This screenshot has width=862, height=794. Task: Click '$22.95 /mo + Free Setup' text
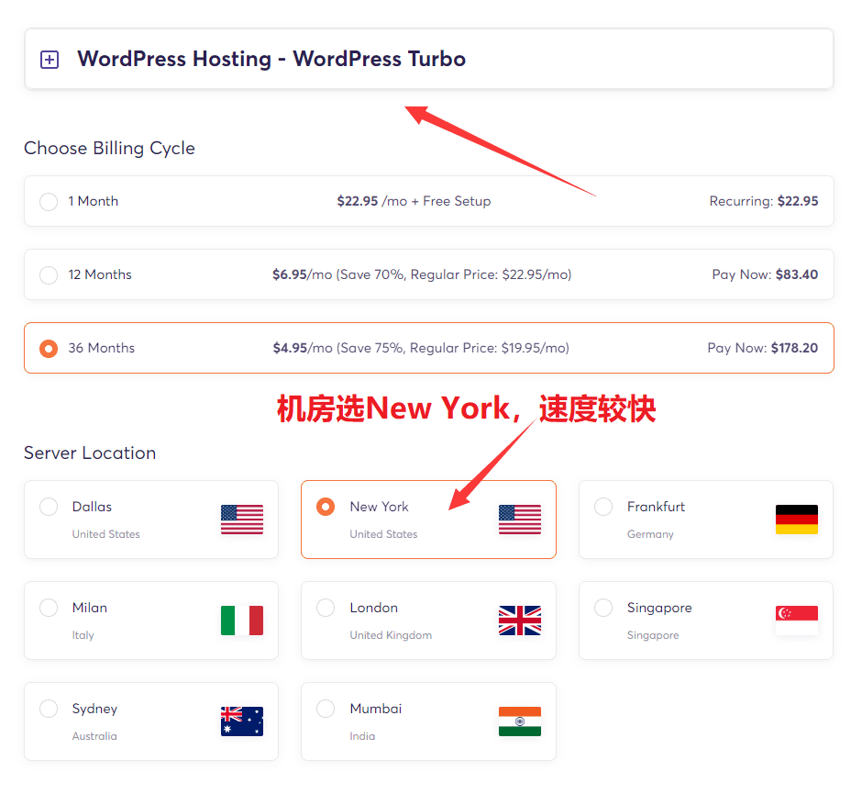[414, 201]
